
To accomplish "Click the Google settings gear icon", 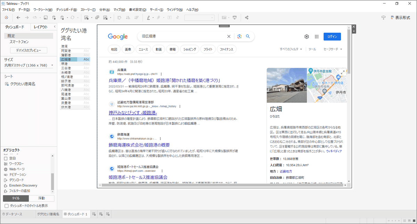I will [306, 36].
